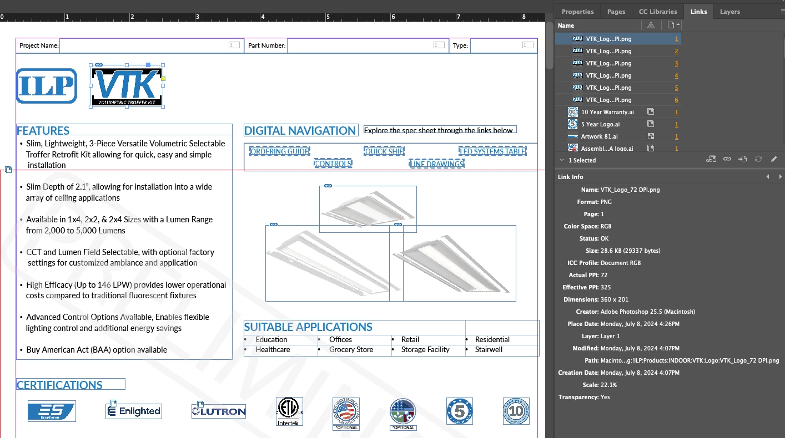The height and width of the screenshot is (438, 785).
Task: Click the ORDERING GUIDE navigation button
Action: 279,151
